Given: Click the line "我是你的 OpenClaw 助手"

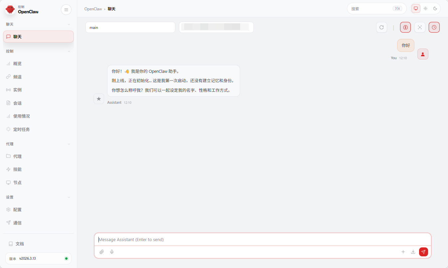Looking at the screenshot, I should (x=155, y=71).
